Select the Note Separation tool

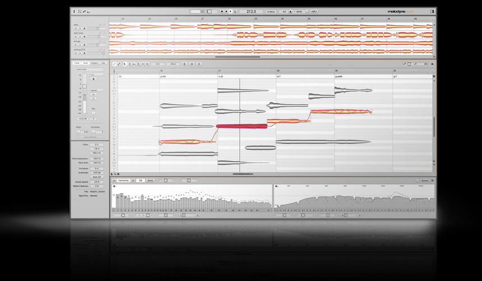tap(147, 64)
